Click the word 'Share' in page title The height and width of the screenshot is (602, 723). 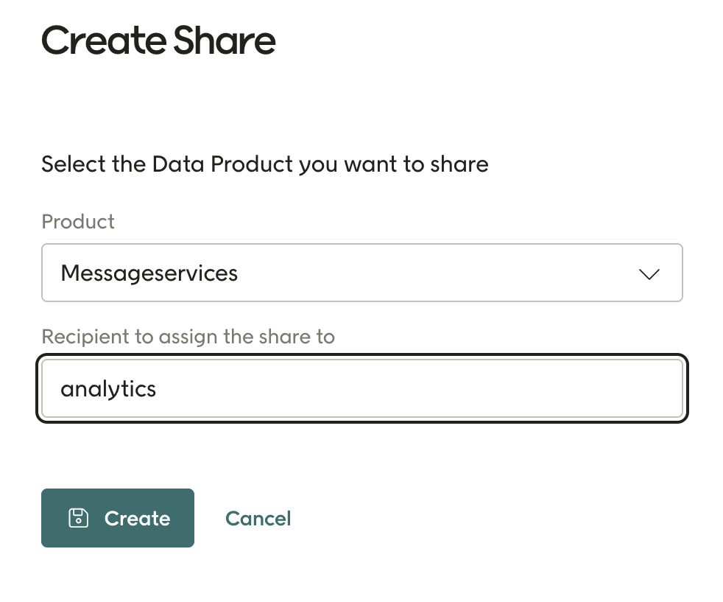(225, 41)
